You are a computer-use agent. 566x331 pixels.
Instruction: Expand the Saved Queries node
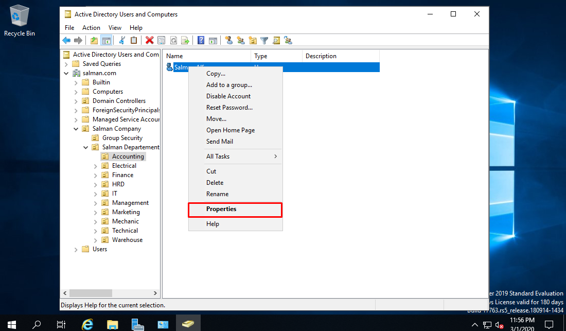click(x=66, y=64)
